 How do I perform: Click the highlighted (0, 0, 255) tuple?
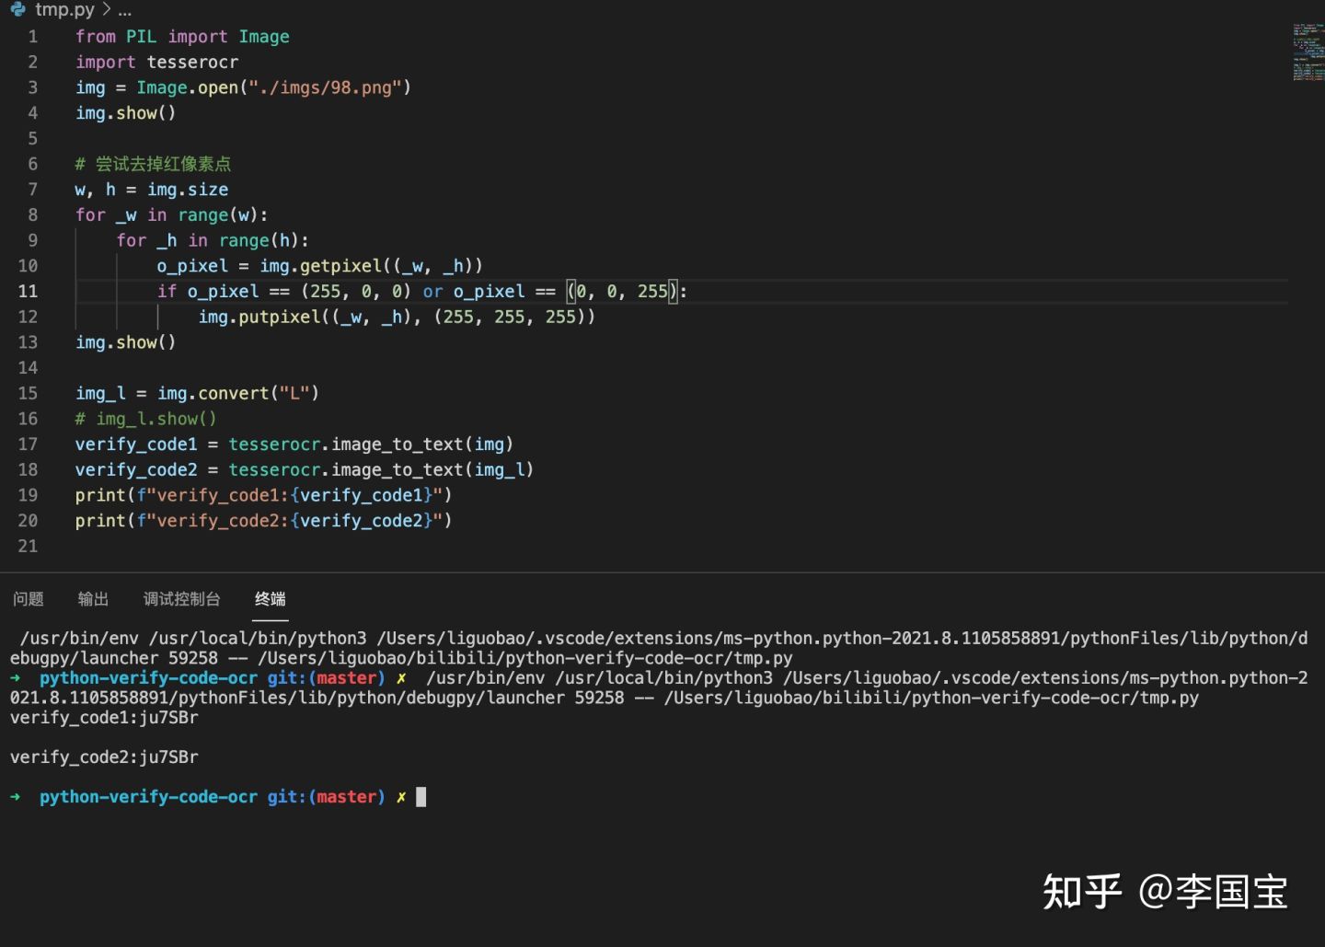coord(622,291)
